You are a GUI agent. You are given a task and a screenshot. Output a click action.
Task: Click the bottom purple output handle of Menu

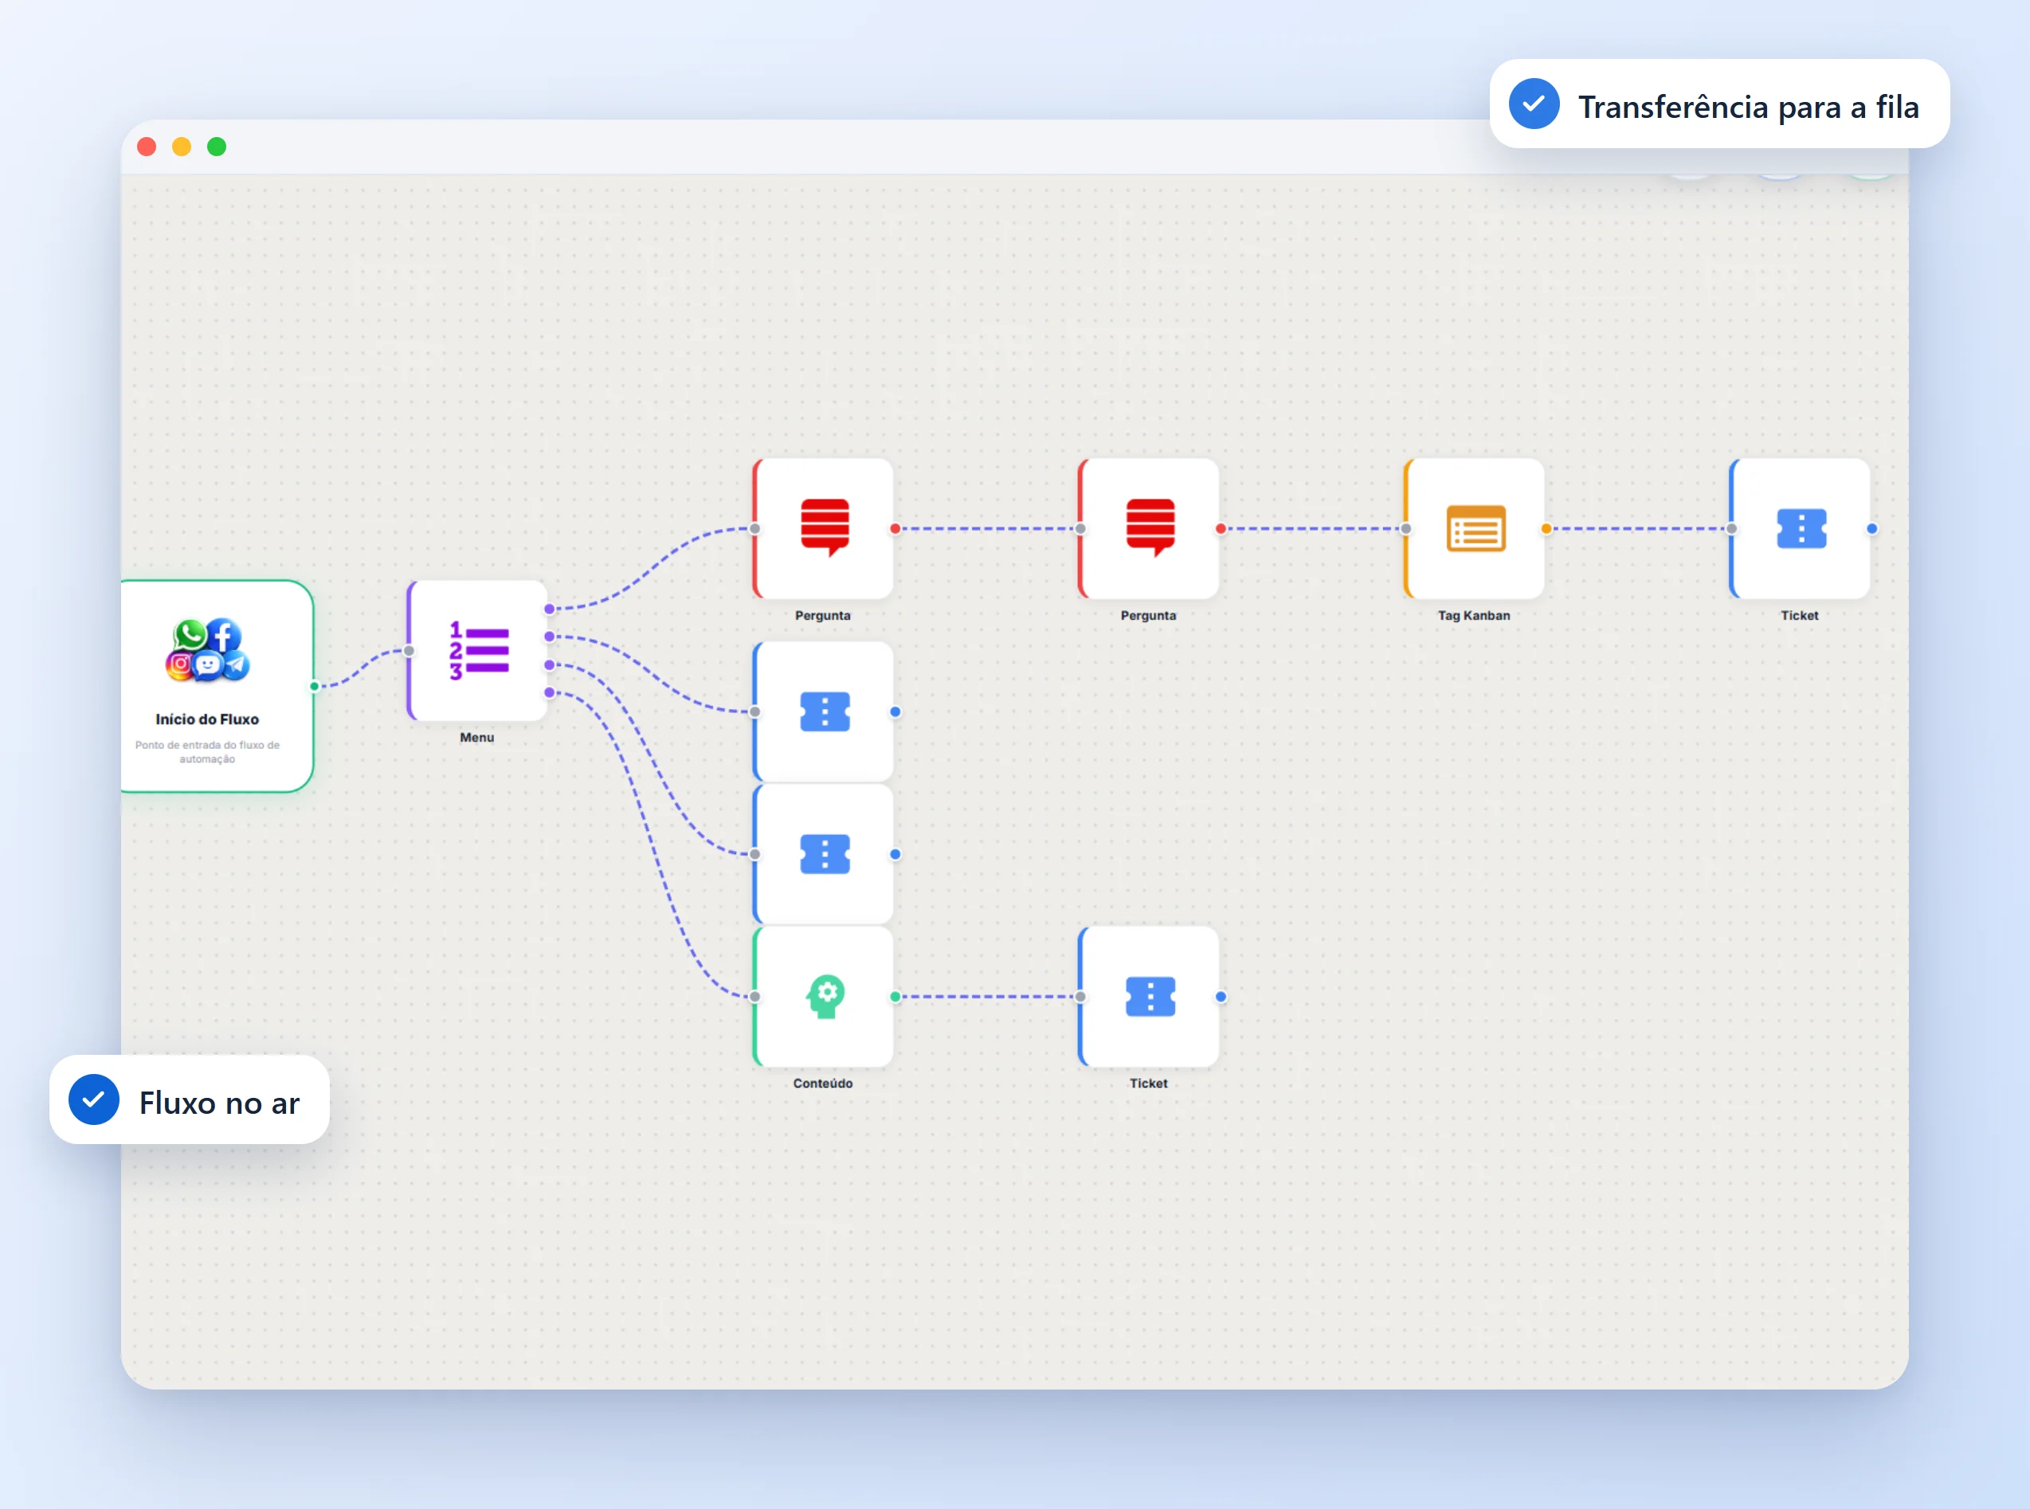click(550, 692)
